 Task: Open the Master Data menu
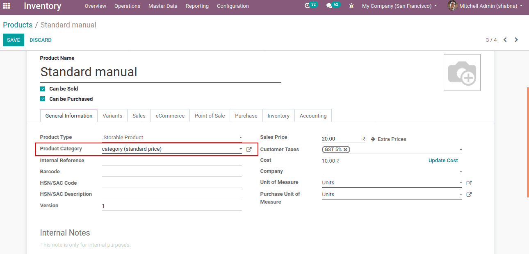(163, 6)
